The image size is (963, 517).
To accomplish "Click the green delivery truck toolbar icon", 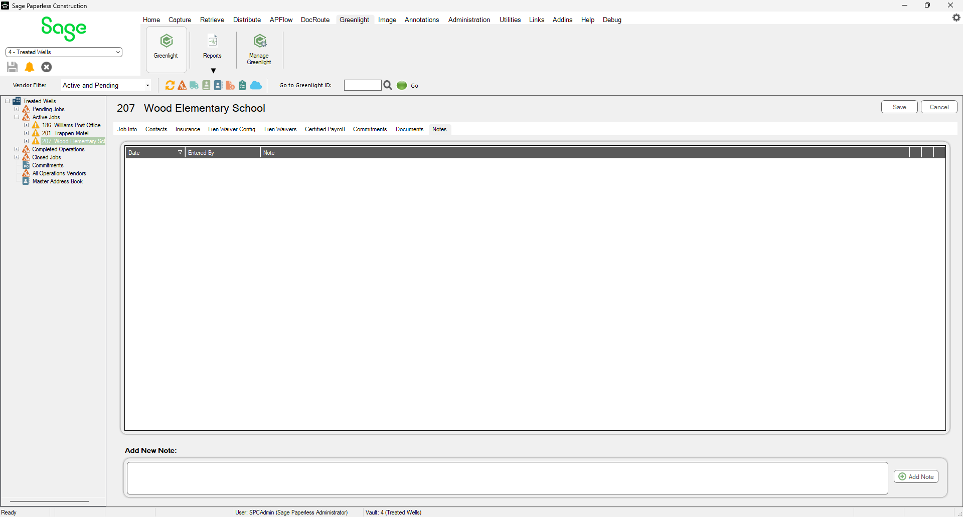I will (x=194, y=86).
